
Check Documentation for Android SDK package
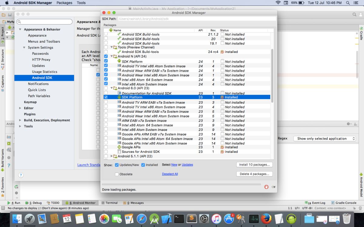[106, 93]
